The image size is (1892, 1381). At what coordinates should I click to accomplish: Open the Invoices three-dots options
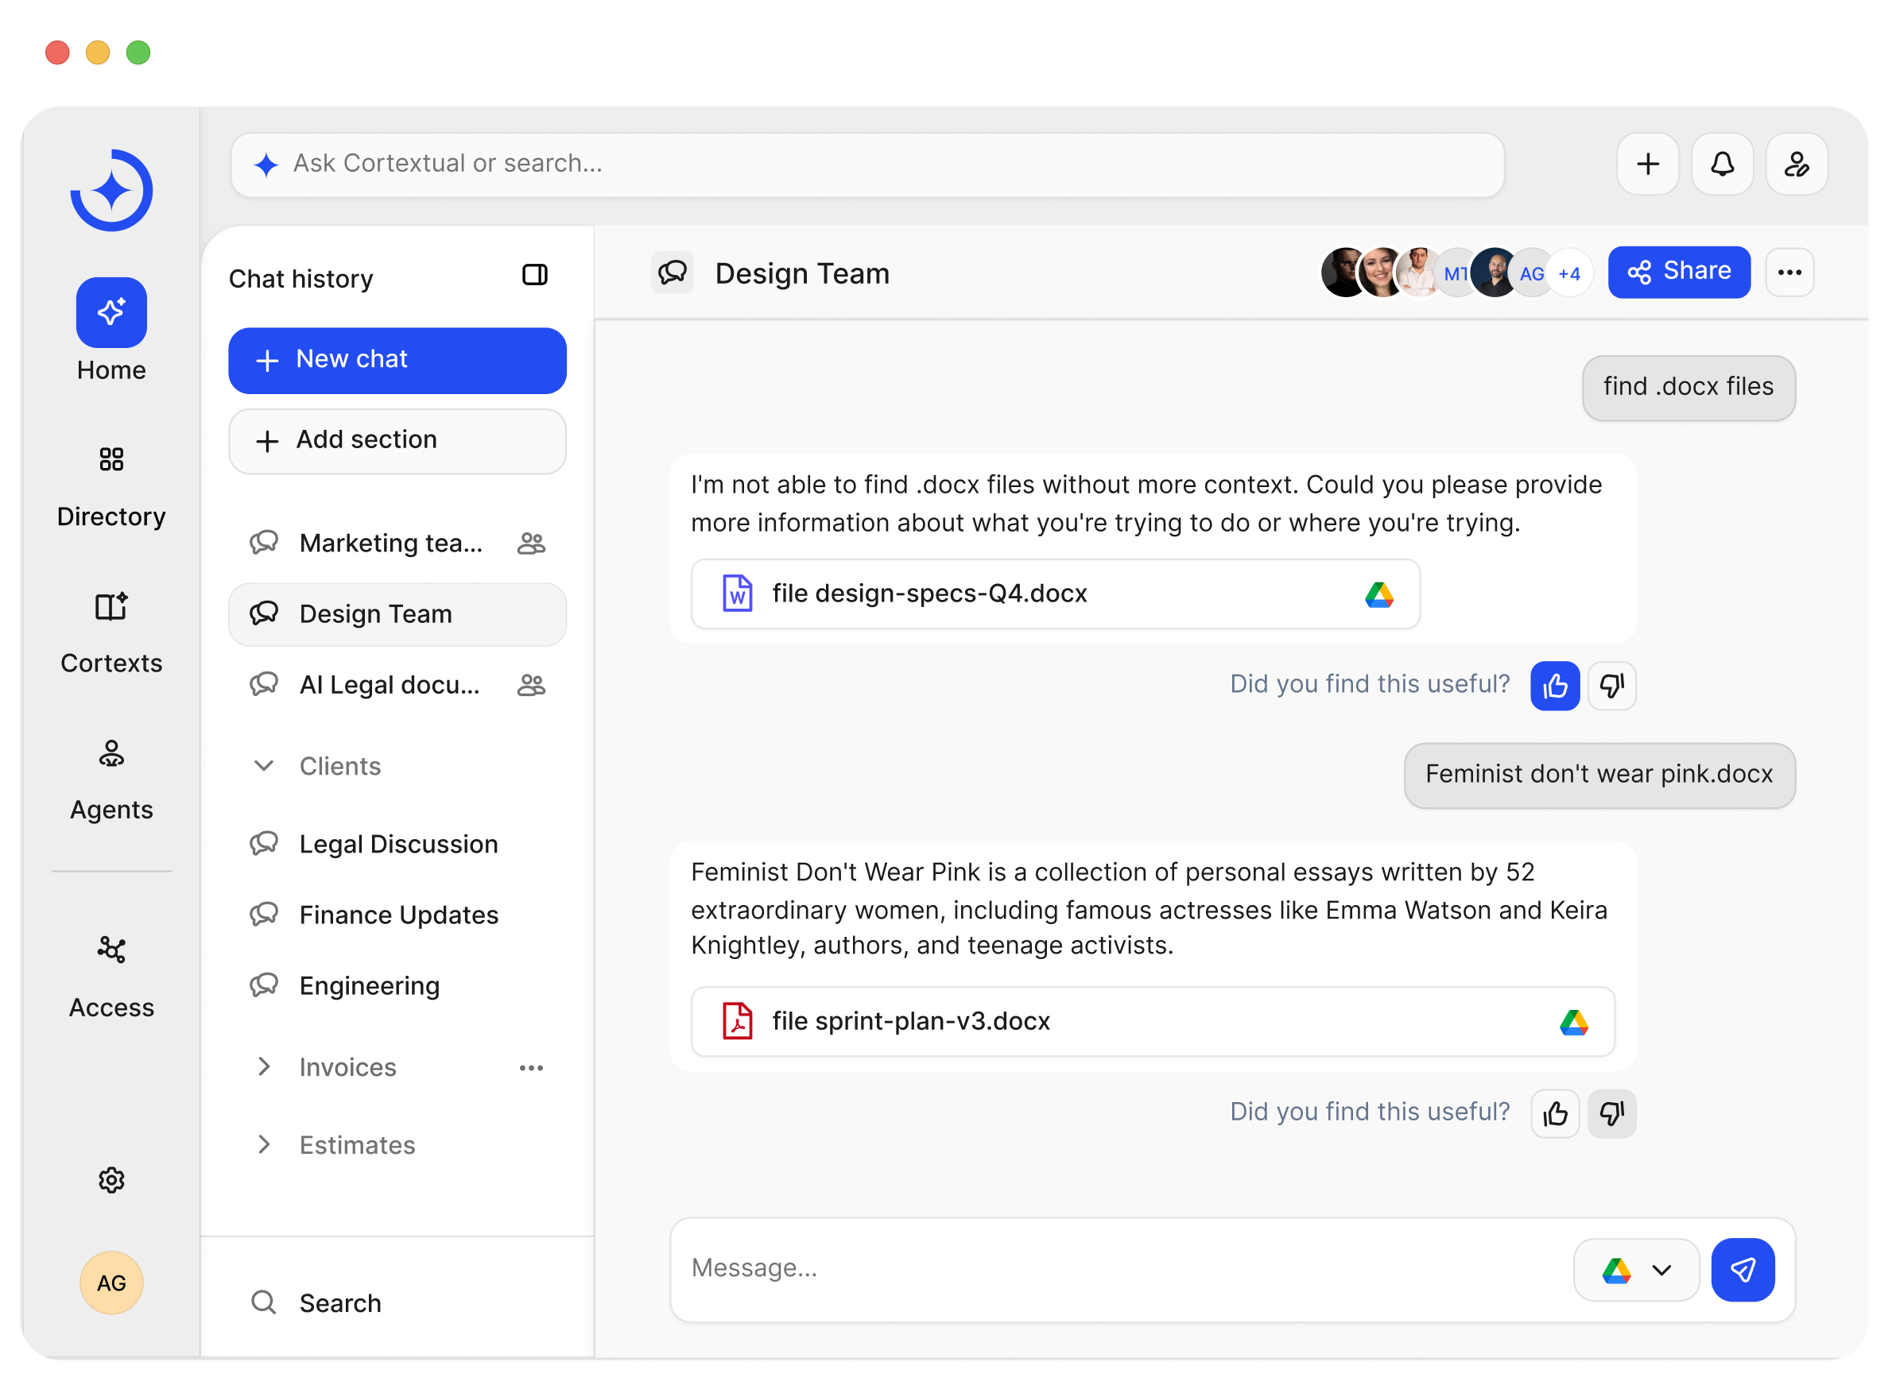(531, 1067)
